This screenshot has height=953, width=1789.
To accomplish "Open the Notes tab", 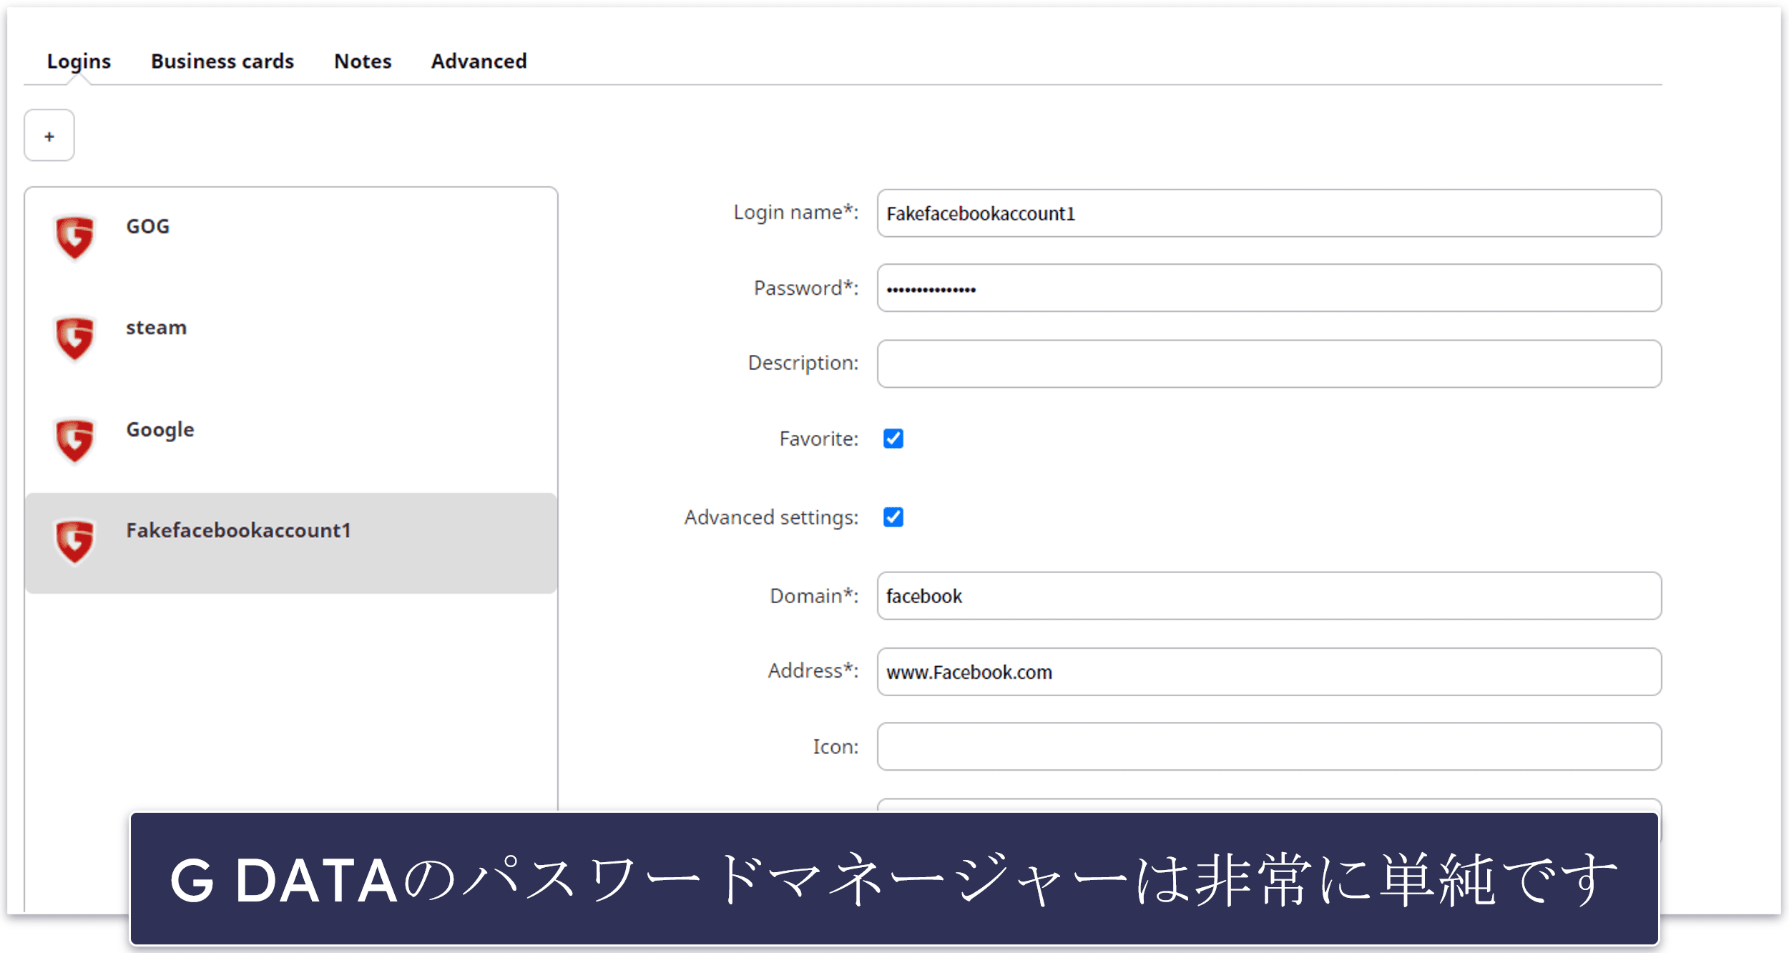I will click(363, 62).
